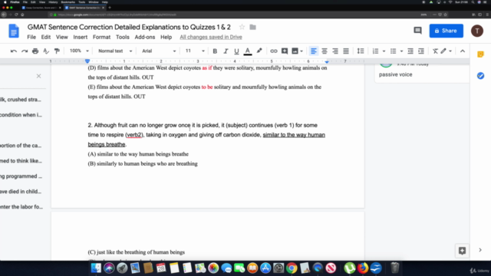Click the bulleted list icon

393,51
